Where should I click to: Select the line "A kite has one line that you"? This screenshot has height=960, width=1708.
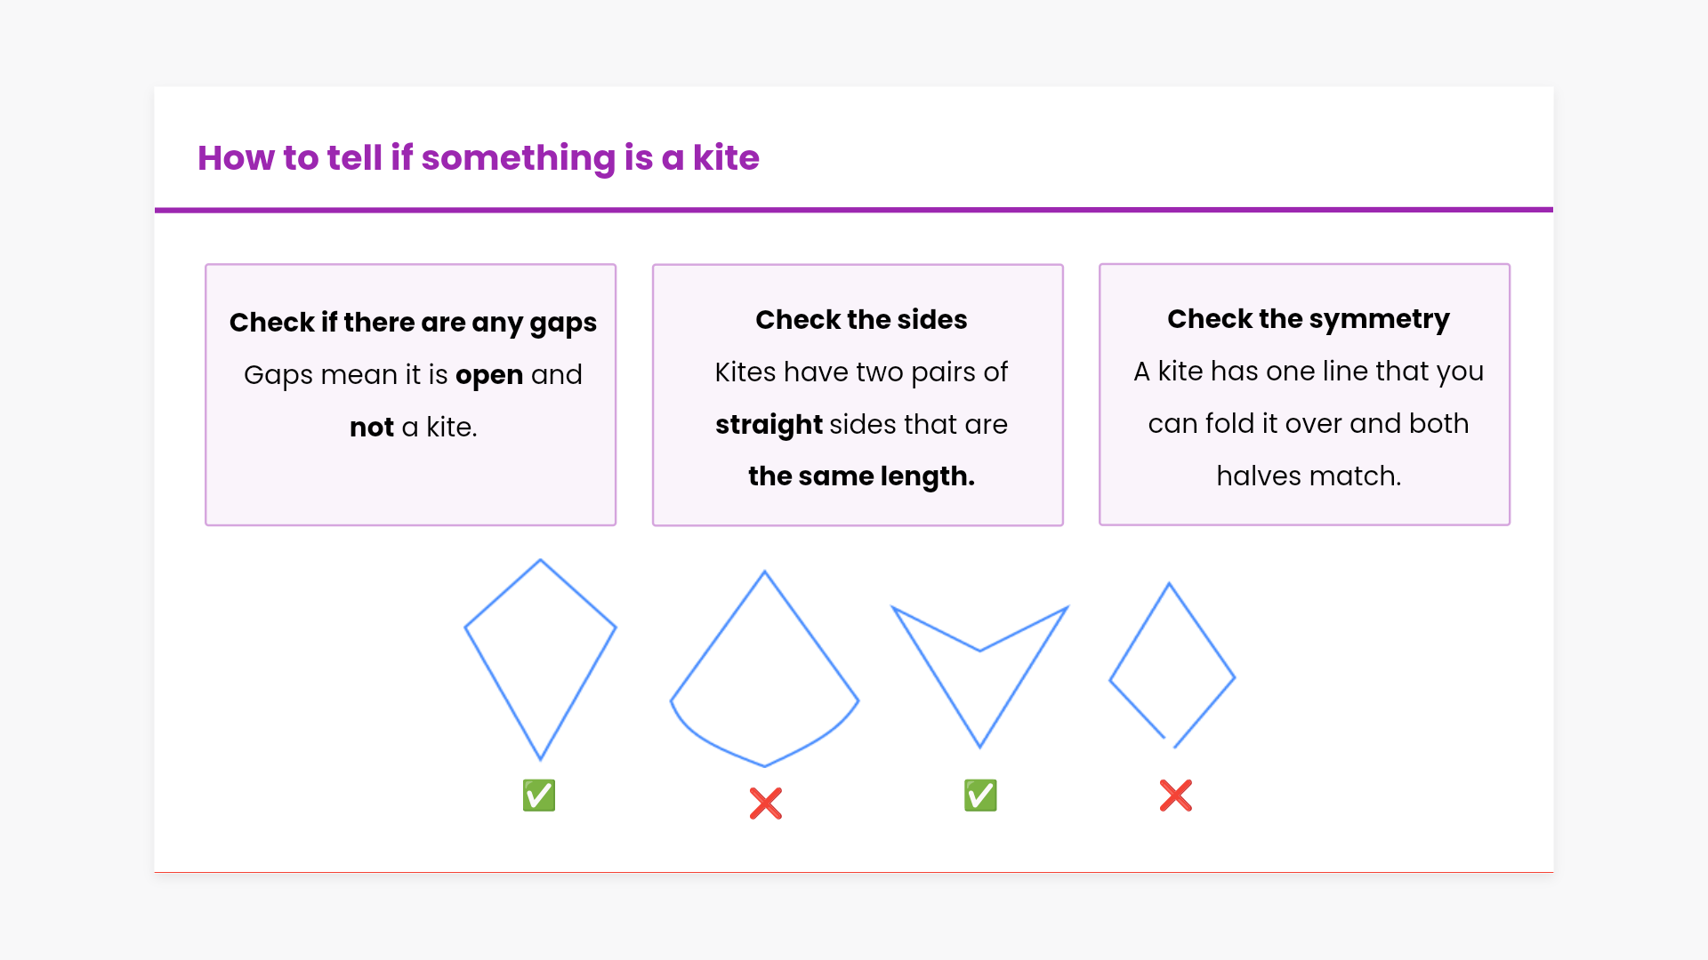point(1308,371)
